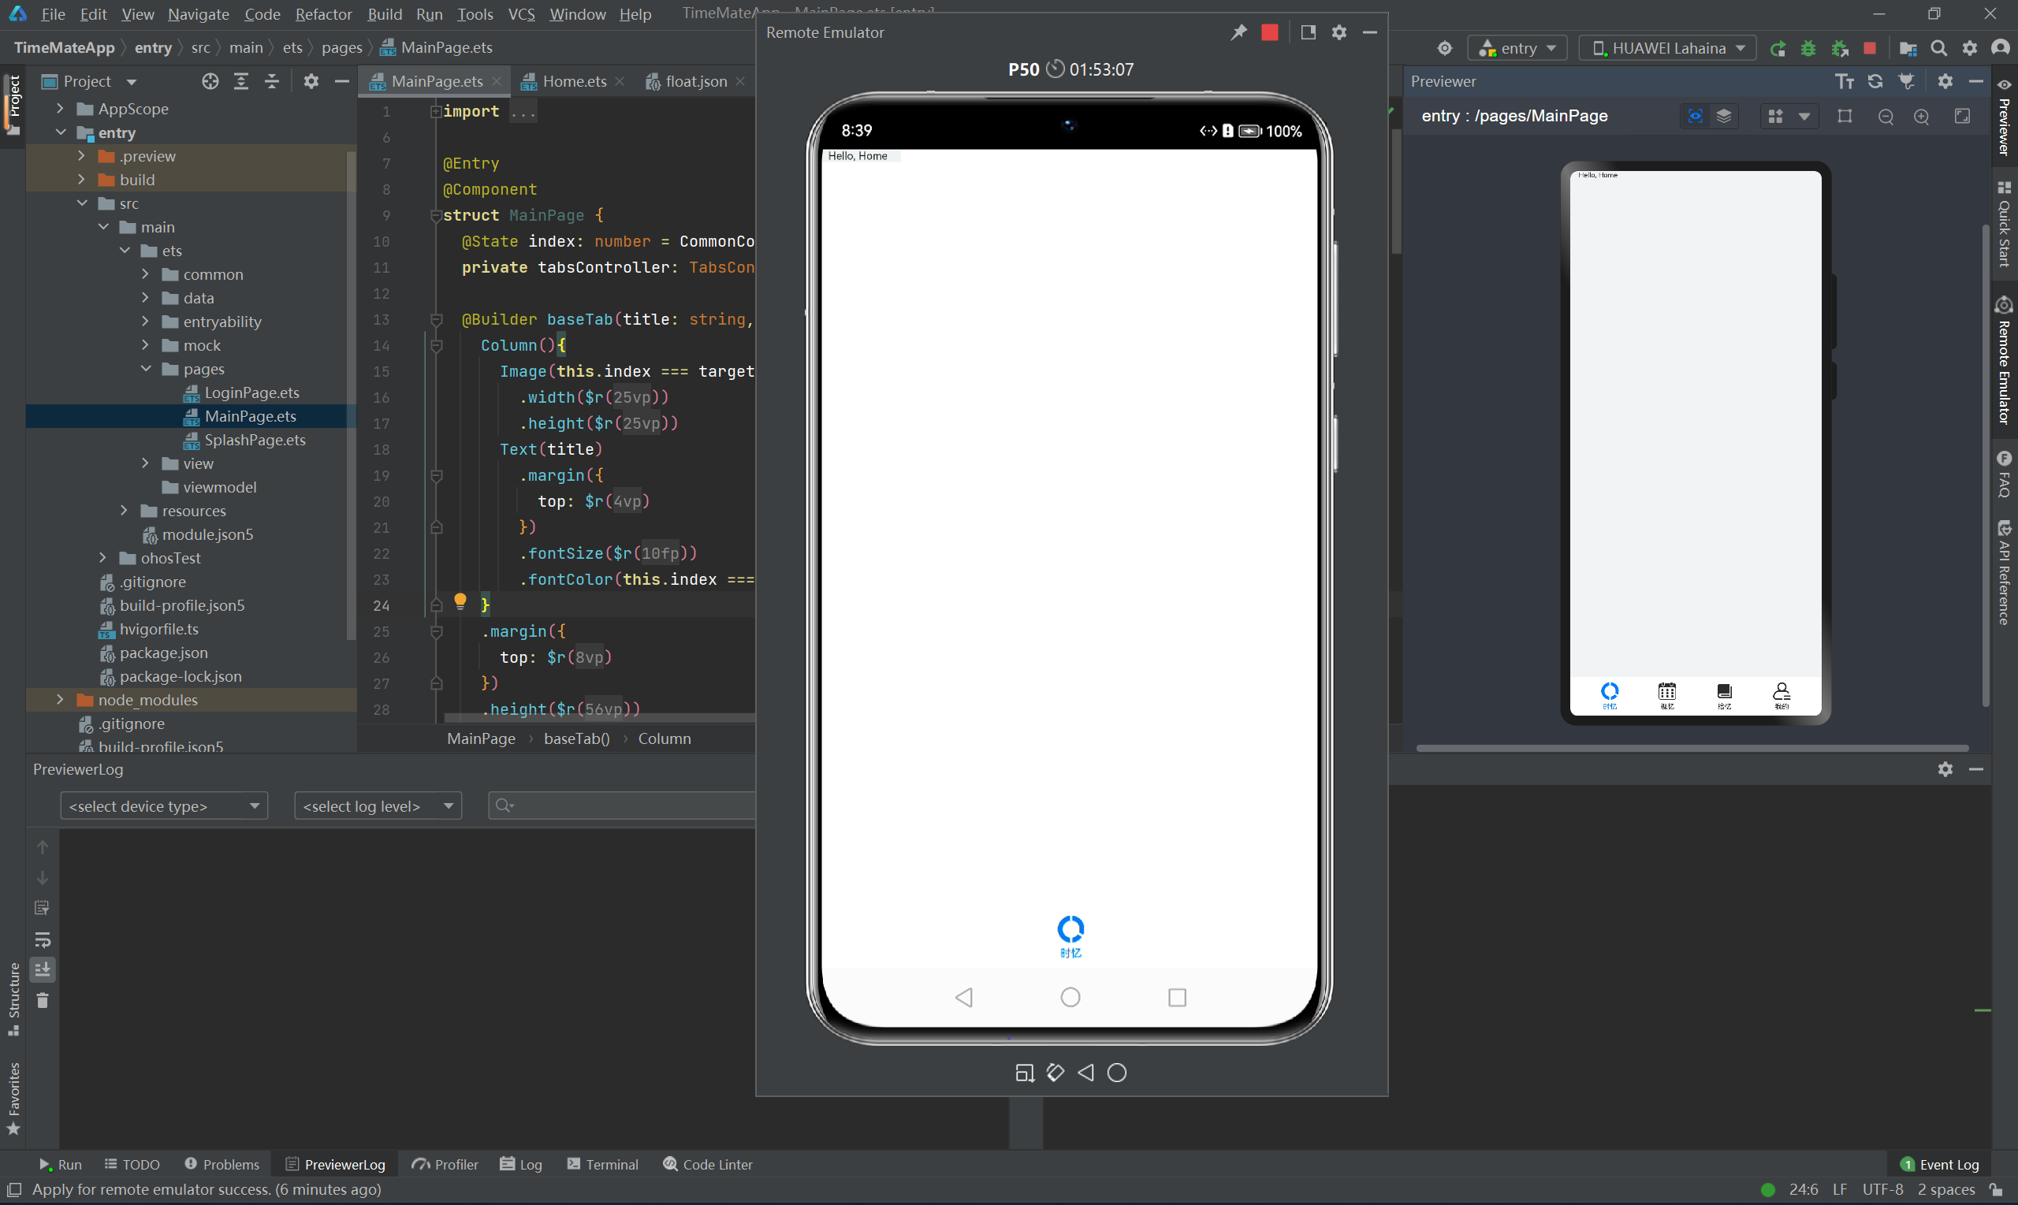Open Remote Emulator settings gear
2018x1205 pixels.
coord(1339,32)
